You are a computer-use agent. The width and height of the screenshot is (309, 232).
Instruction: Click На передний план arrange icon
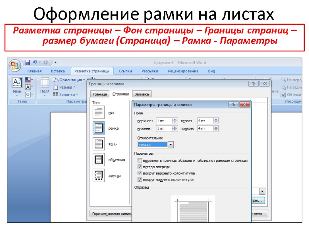(x=283, y=80)
